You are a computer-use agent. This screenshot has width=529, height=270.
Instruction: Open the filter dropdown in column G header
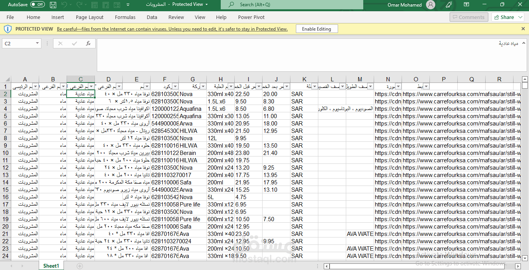(203, 86)
